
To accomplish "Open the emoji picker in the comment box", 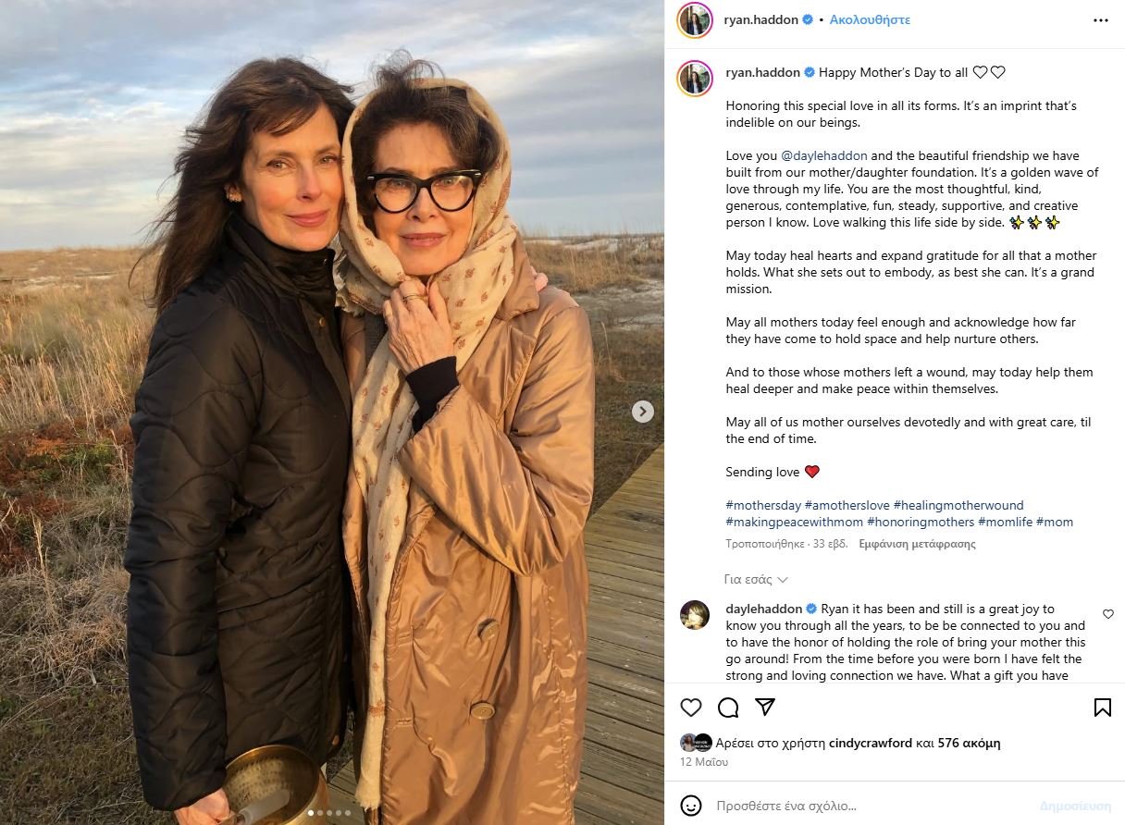I will click(691, 806).
